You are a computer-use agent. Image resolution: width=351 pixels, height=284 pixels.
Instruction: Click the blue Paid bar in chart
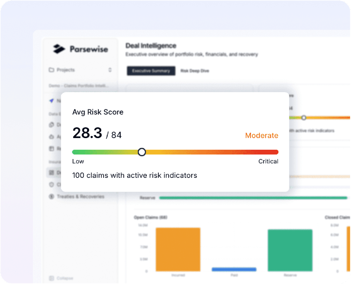pos(234,269)
